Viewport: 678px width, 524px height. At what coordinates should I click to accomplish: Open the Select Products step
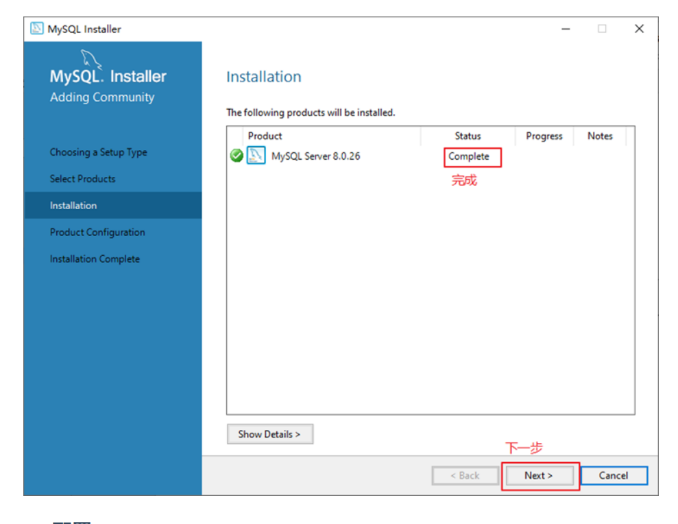click(x=82, y=179)
